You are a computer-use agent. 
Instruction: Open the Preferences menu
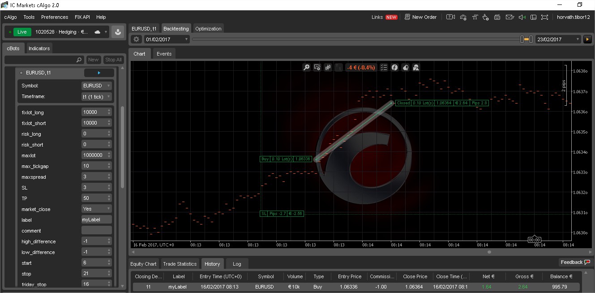pos(55,17)
